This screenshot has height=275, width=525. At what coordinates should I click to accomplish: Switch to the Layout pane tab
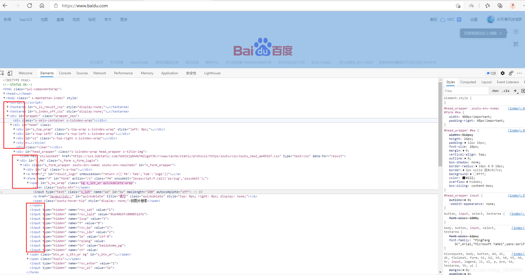click(x=486, y=82)
